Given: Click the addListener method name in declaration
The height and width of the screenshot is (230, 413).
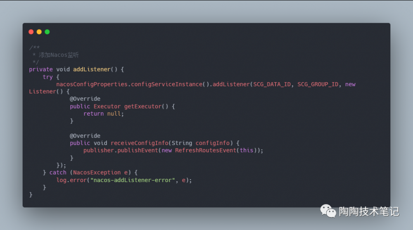Looking at the screenshot, I should tap(92, 69).
